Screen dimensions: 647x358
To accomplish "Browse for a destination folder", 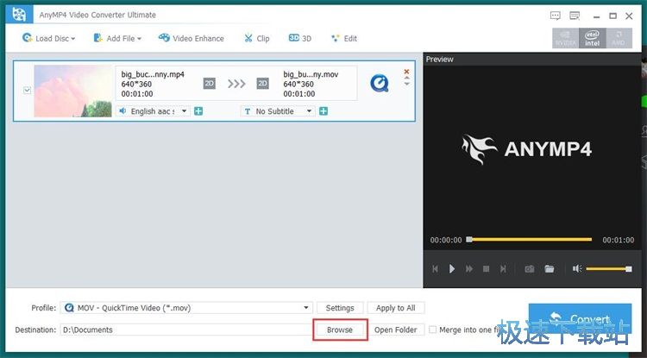I will tap(340, 330).
